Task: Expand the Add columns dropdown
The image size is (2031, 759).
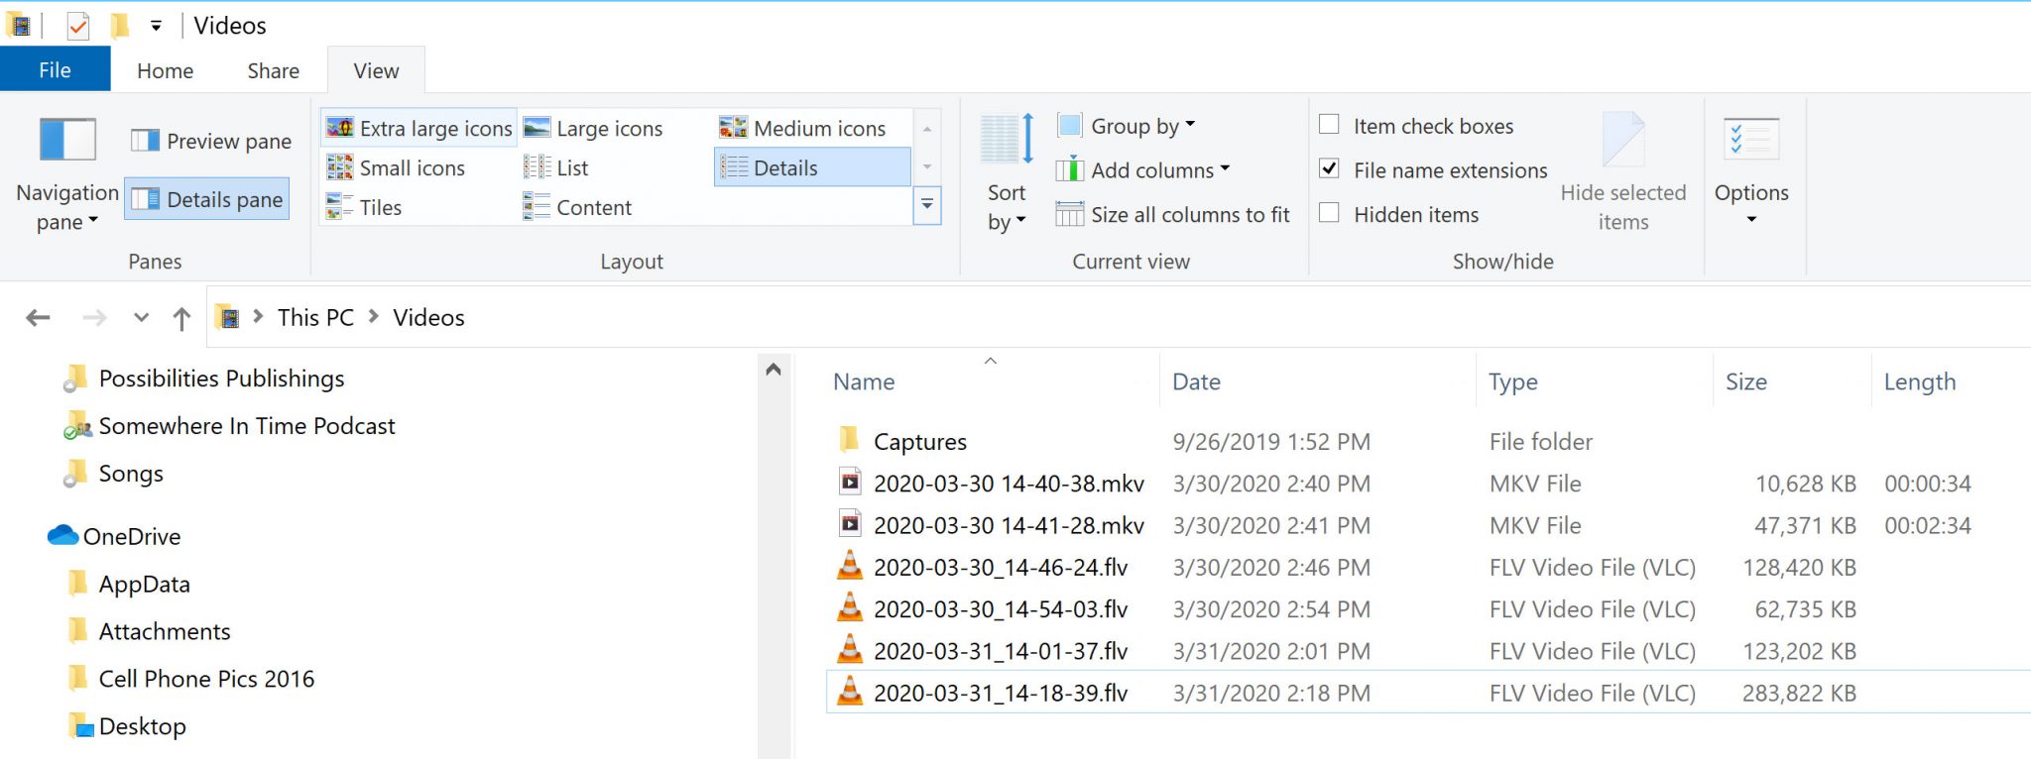Action: (1143, 170)
